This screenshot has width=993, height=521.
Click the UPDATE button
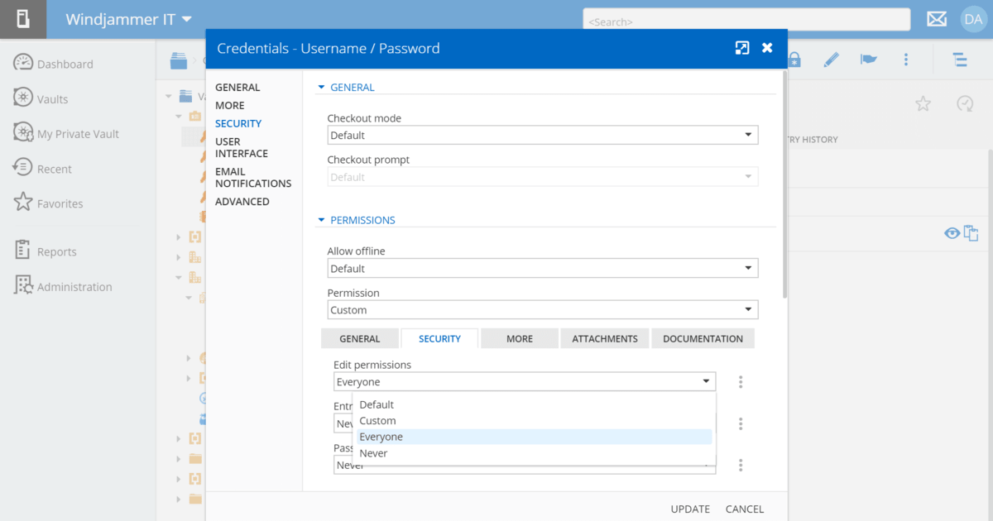[690, 509]
